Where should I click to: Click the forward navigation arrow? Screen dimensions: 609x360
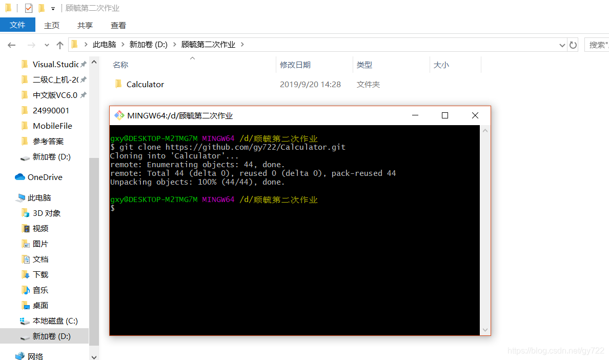(31, 45)
